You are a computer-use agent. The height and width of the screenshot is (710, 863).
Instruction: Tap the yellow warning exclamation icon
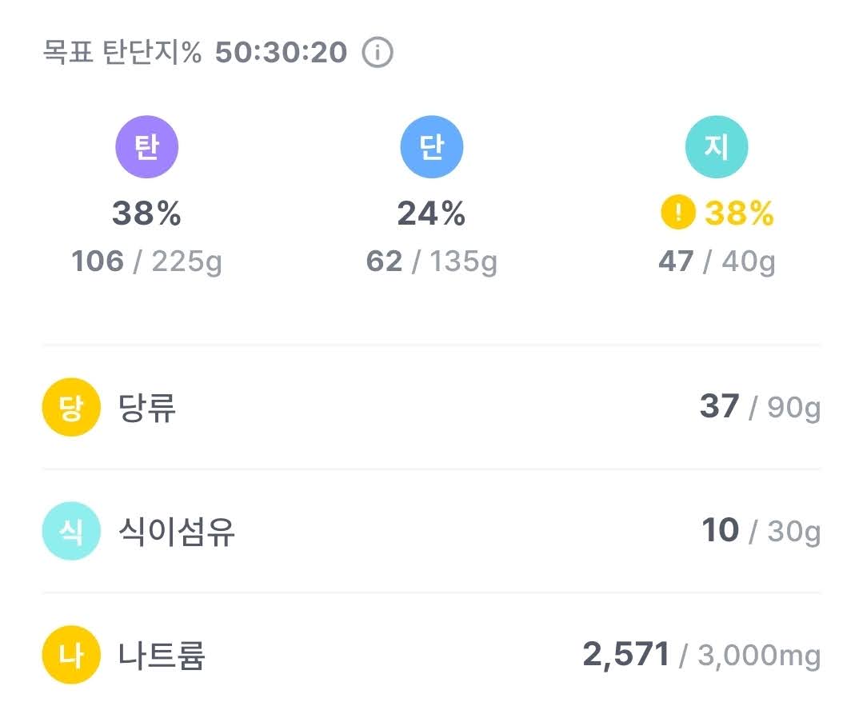click(x=678, y=212)
